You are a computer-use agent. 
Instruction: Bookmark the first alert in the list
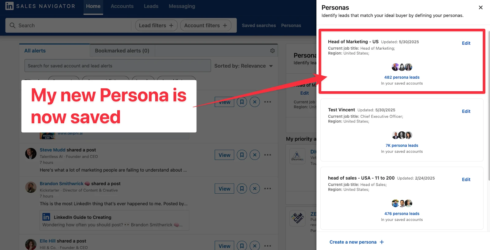click(242, 102)
